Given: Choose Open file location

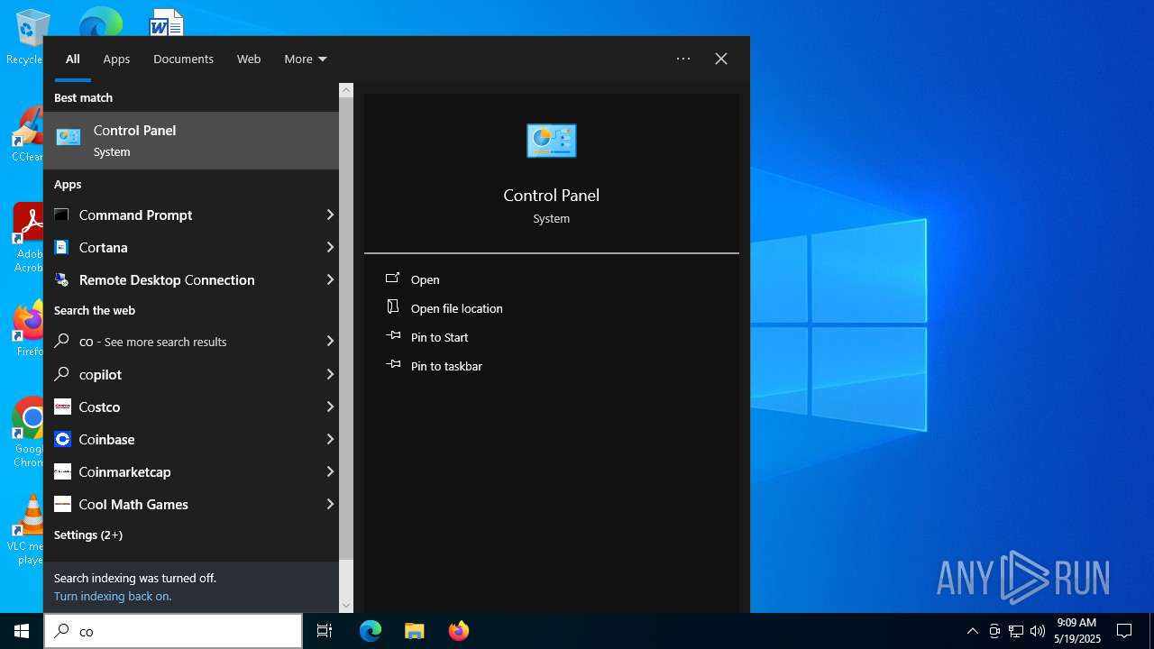Looking at the screenshot, I should coord(456,308).
